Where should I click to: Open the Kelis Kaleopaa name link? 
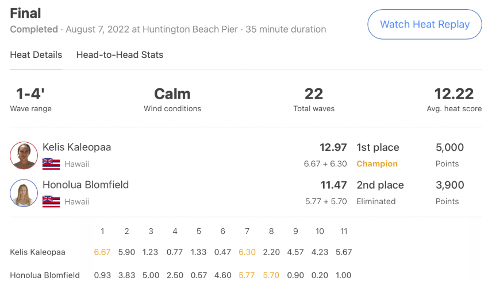76,147
